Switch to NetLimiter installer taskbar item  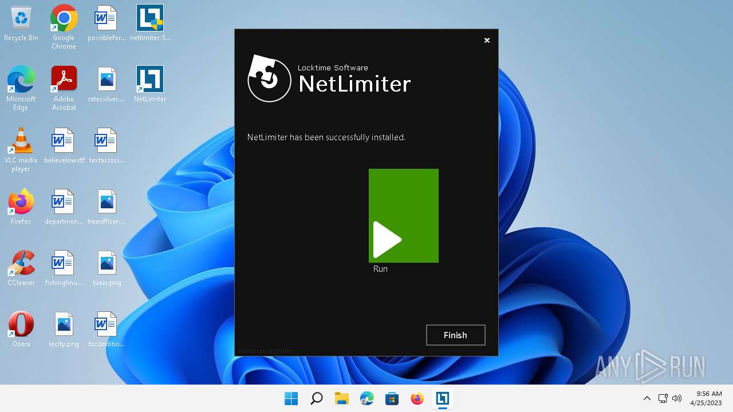point(442,398)
